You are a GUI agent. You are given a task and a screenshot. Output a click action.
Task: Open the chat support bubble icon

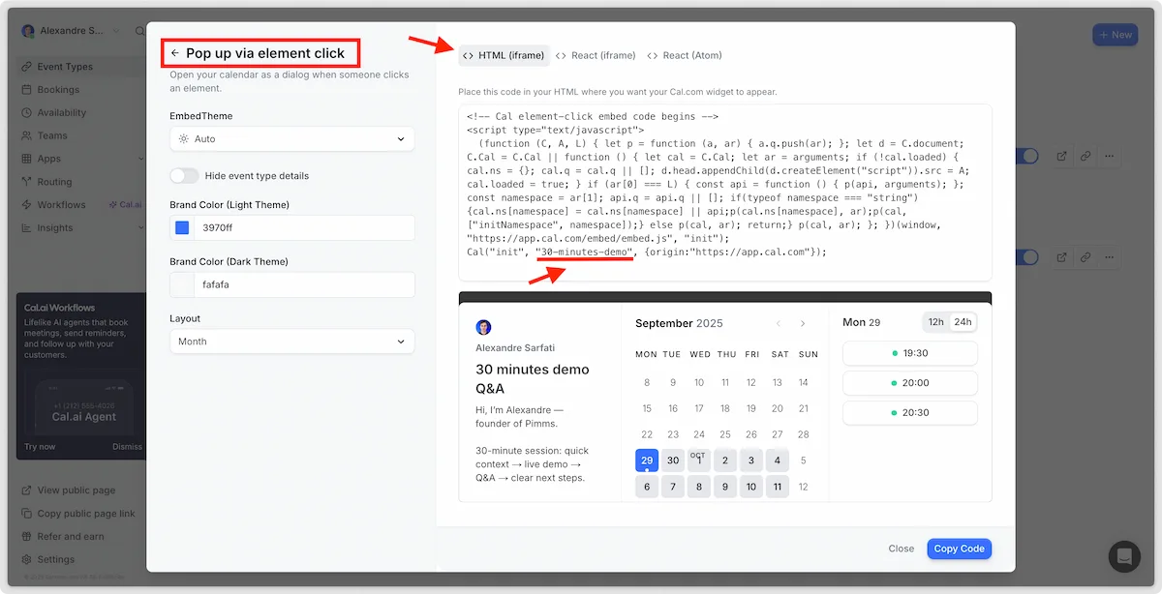click(x=1124, y=556)
